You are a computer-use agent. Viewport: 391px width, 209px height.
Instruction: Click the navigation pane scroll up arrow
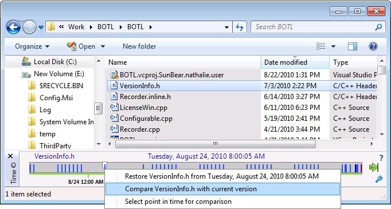tap(99, 61)
